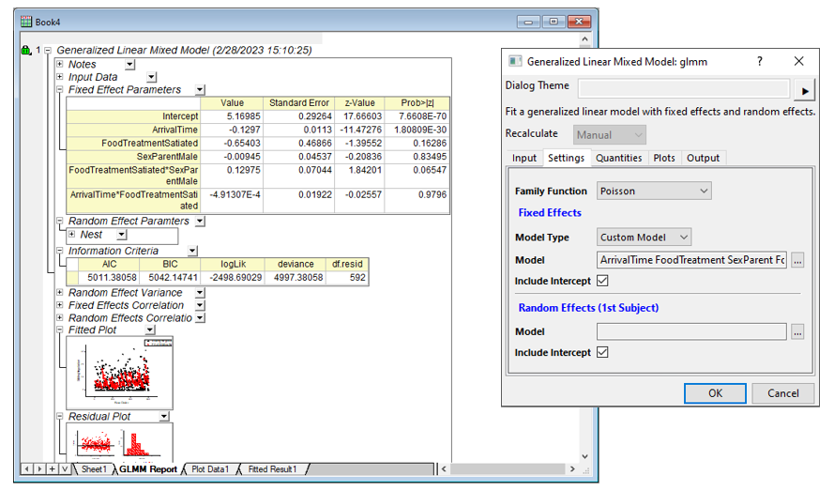Close the glmm dialog
Viewport: 834px width, 491px height.
(798, 61)
